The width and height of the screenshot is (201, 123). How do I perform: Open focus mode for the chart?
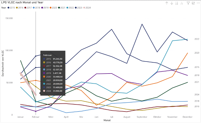coord(193,3)
